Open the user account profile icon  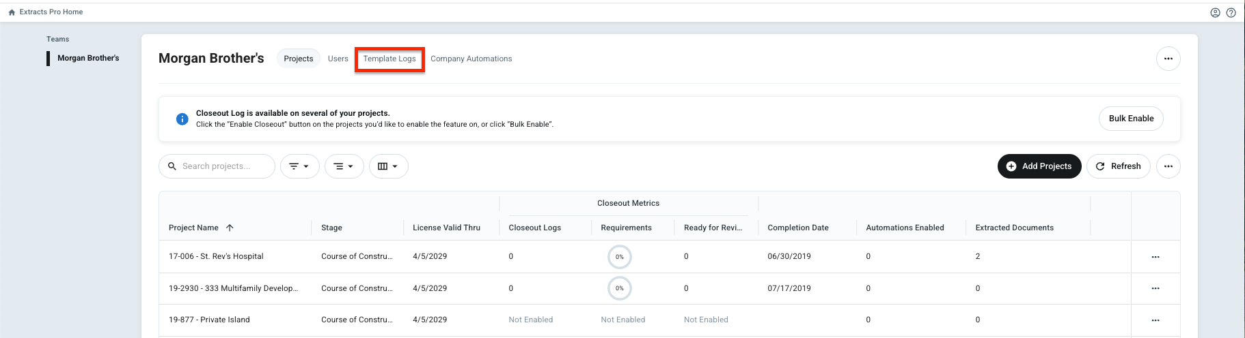click(x=1215, y=12)
